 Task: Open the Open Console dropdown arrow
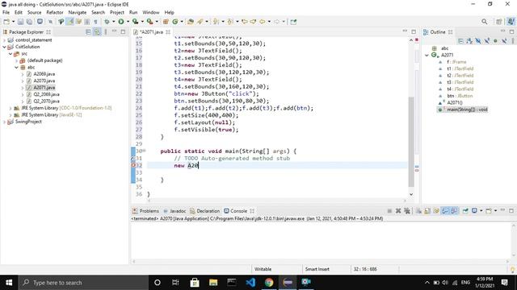click(495, 211)
